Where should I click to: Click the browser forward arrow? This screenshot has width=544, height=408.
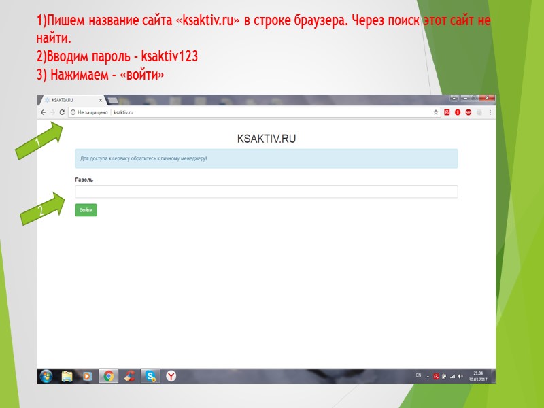(52, 112)
